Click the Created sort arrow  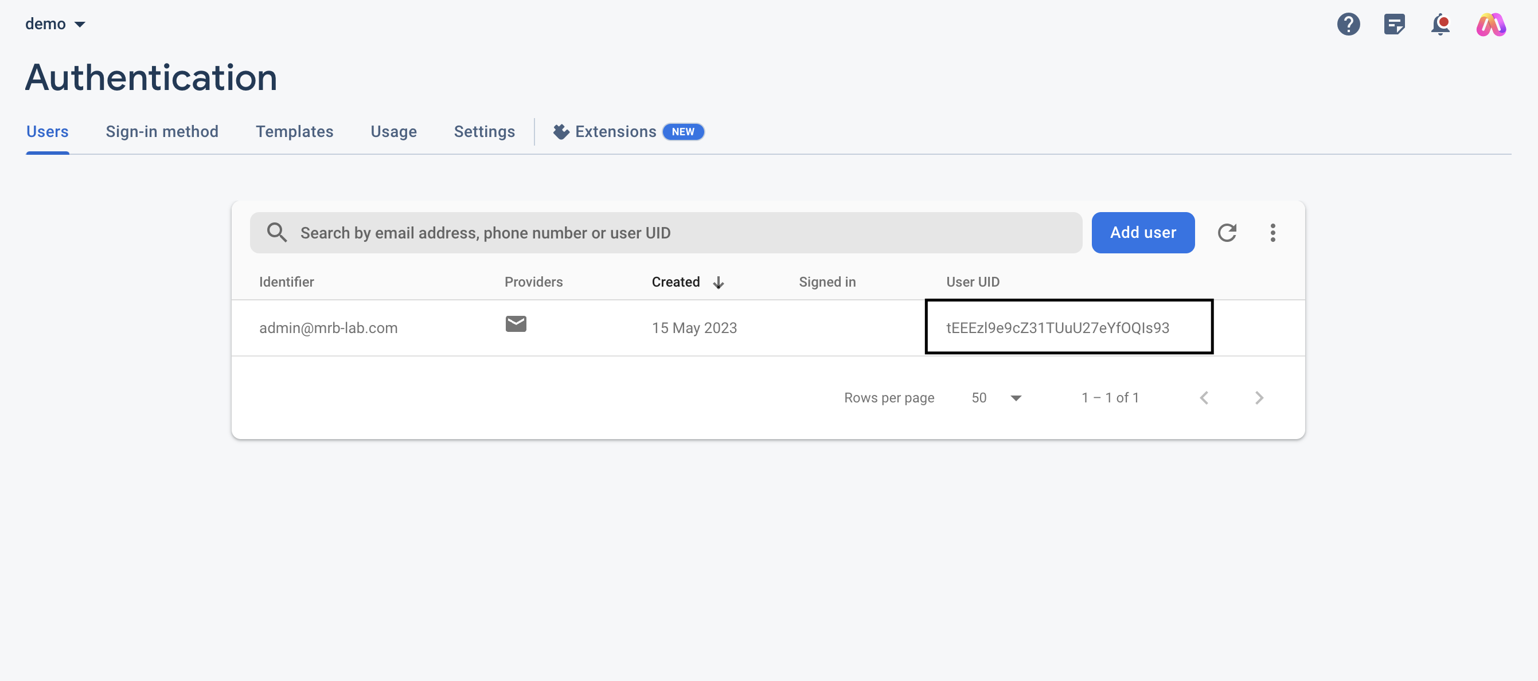click(x=719, y=282)
